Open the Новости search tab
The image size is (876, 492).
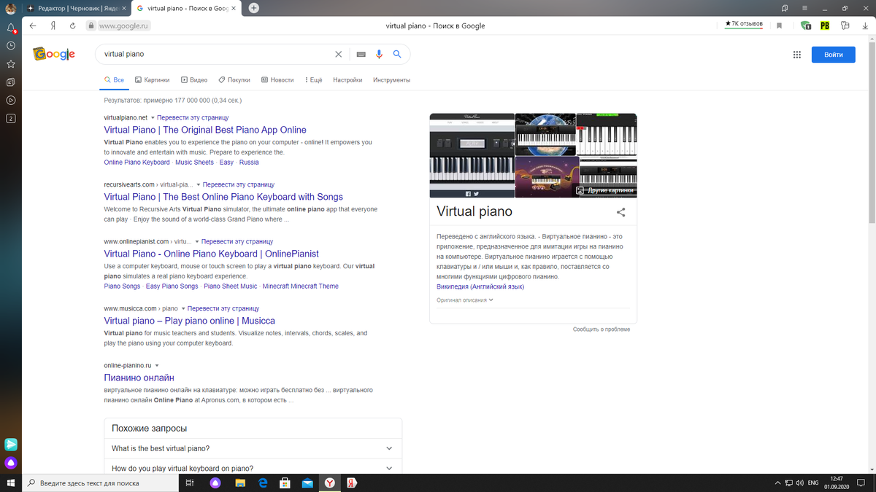277,80
